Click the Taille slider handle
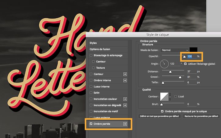 163,83
